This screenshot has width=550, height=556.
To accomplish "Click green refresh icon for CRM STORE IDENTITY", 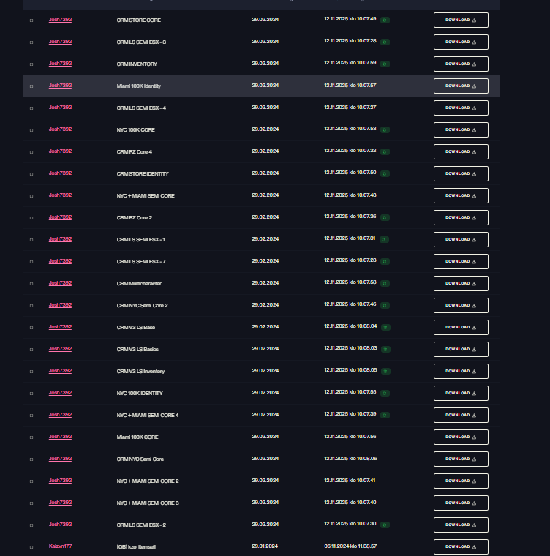I will [385, 174].
